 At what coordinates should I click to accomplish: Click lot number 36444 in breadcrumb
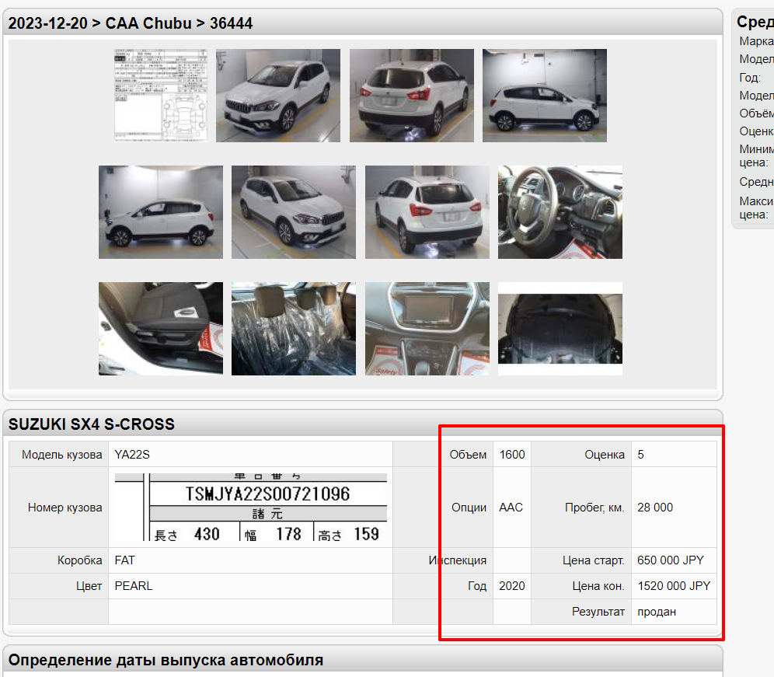point(231,23)
